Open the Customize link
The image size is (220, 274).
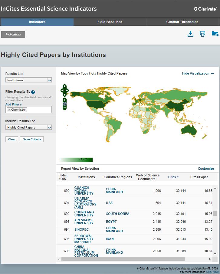click(206, 169)
